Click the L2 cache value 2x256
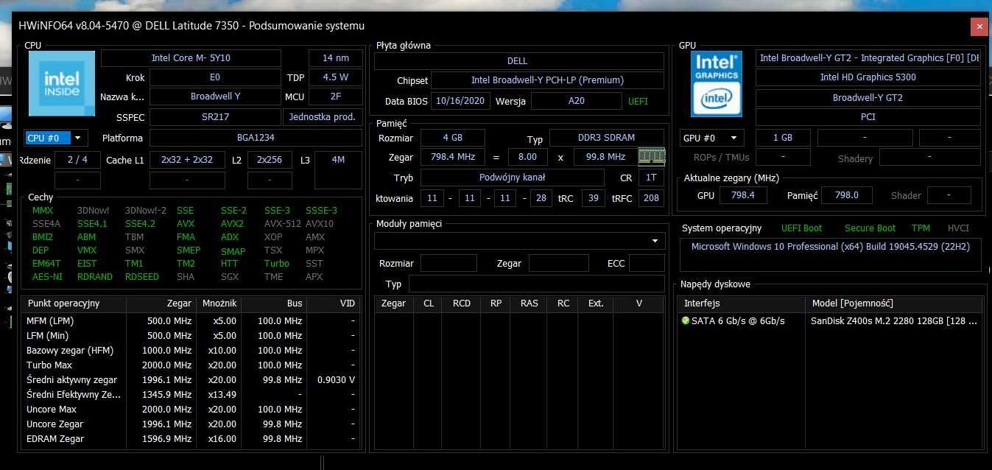 click(x=270, y=160)
